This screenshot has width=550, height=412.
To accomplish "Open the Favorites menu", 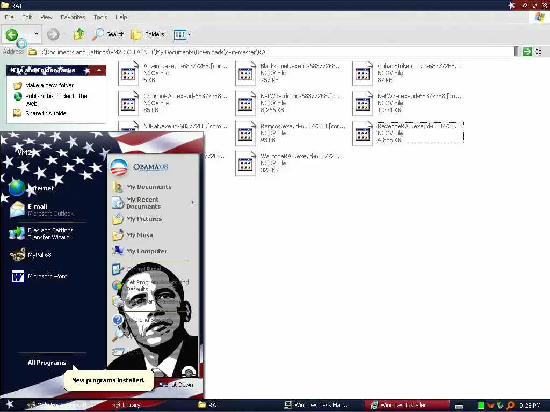I will (73, 17).
